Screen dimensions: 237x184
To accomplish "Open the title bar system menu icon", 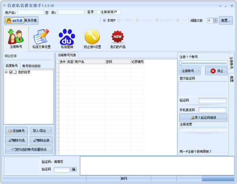I will tap(4, 6).
